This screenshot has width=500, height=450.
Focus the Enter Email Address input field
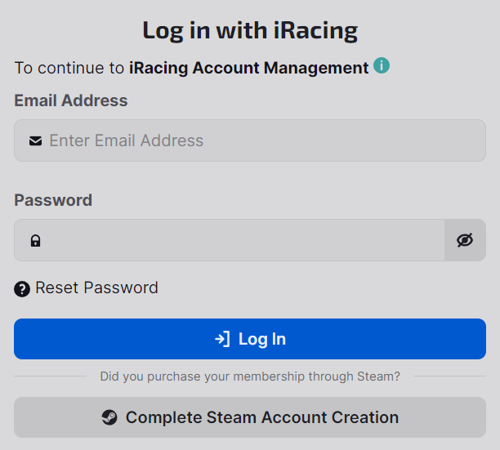pyautogui.click(x=250, y=140)
